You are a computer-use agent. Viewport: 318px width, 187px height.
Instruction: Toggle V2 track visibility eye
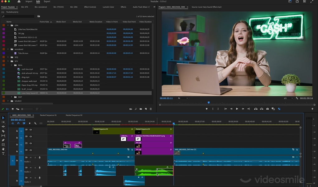point(31,143)
